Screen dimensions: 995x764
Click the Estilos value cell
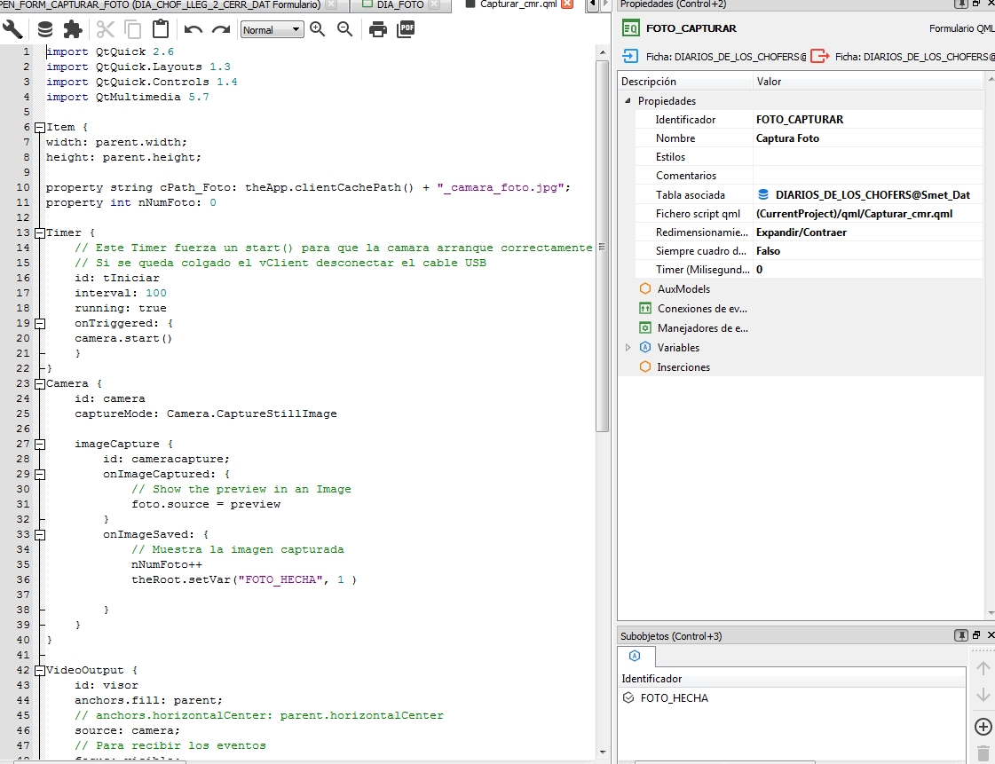pyautogui.click(x=867, y=157)
